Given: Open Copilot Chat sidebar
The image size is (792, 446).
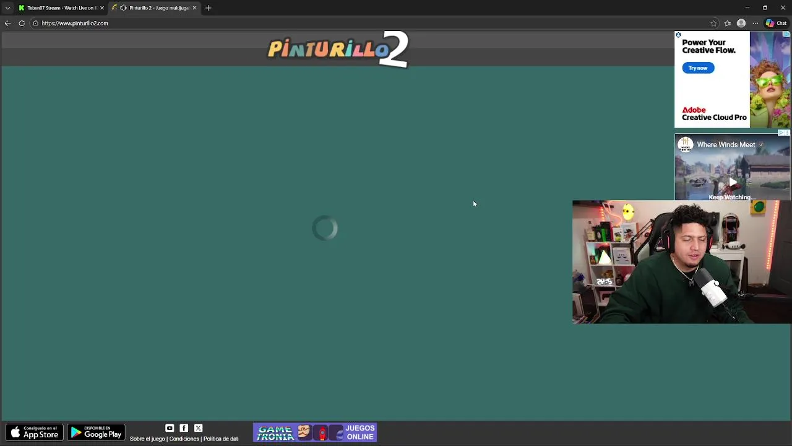Looking at the screenshot, I should click(776, 24).
